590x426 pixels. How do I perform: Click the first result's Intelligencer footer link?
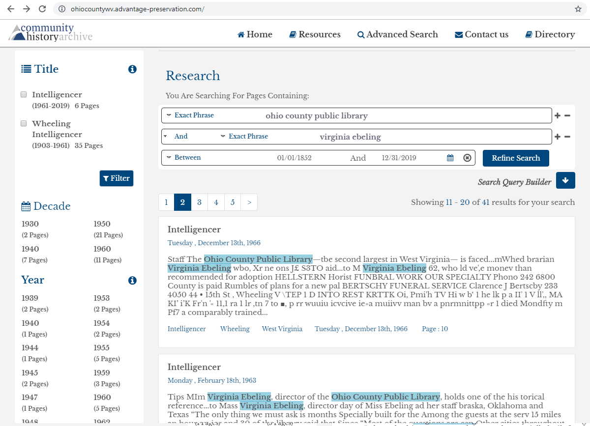[x=187, y=329]
